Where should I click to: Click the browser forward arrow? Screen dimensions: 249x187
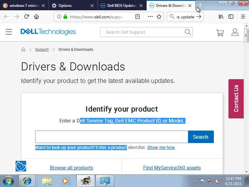16,17
